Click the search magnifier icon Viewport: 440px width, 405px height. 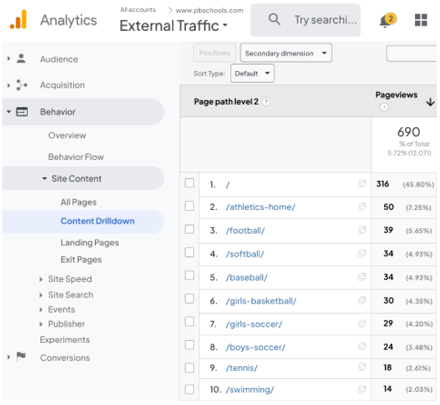click(x=274, y=20)
